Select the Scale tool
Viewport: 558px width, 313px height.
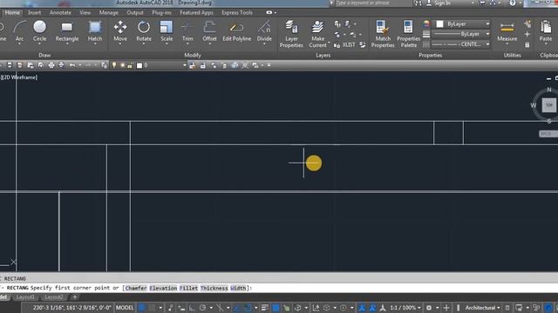tap(167, 32)
